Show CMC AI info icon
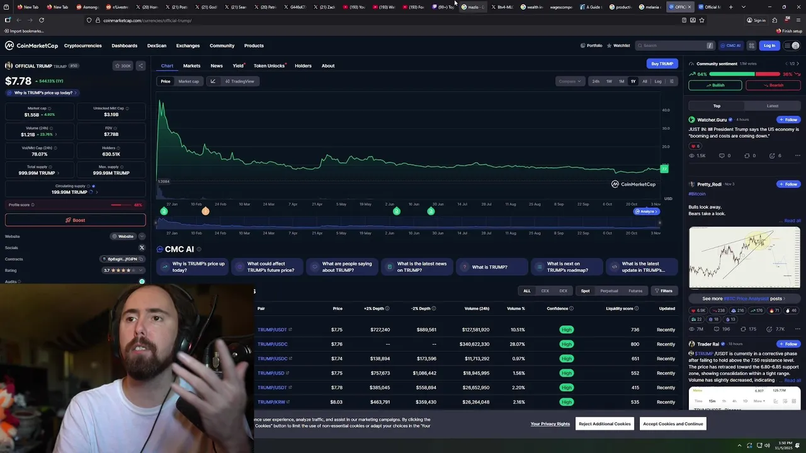 pyautogui.click(x=199, y=250)
